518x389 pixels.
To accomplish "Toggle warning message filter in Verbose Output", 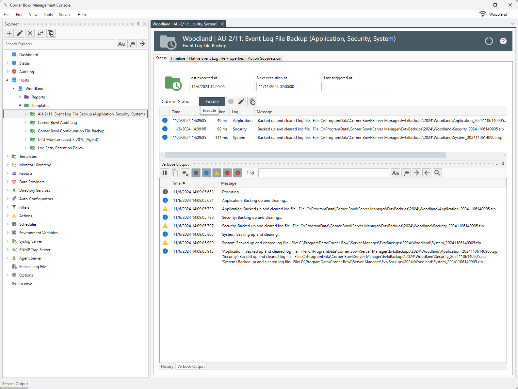I will pyautogui.click(x=217, y=173).
